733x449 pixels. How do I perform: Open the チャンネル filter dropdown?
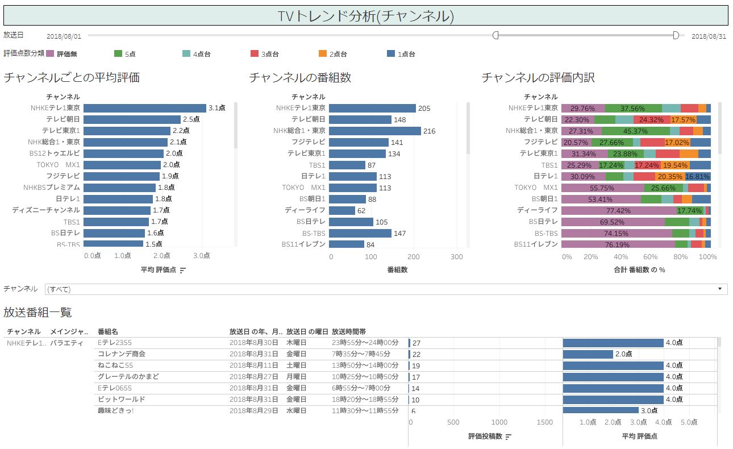(x=386, y=289)
